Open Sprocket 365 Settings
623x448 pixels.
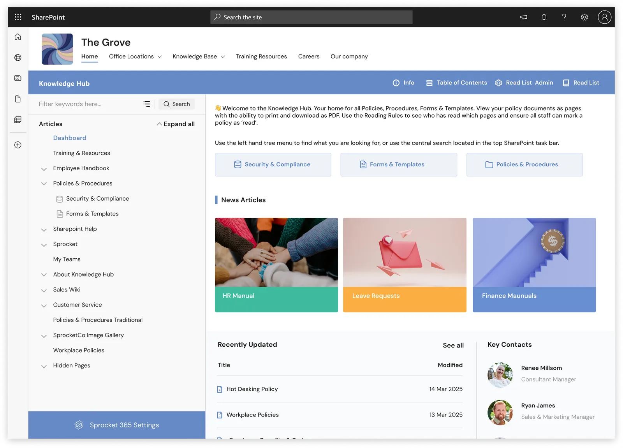click(x=117, y=425)
